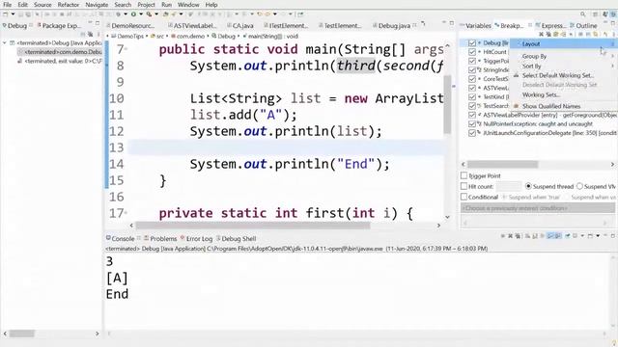This screenshot has width=618, height=347.
Task: Choose Group By in the view menu
Action: (x=534, y=56)
